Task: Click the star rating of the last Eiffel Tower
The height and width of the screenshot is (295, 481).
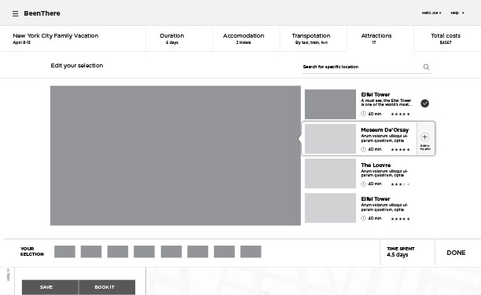Action: (400, 219)
